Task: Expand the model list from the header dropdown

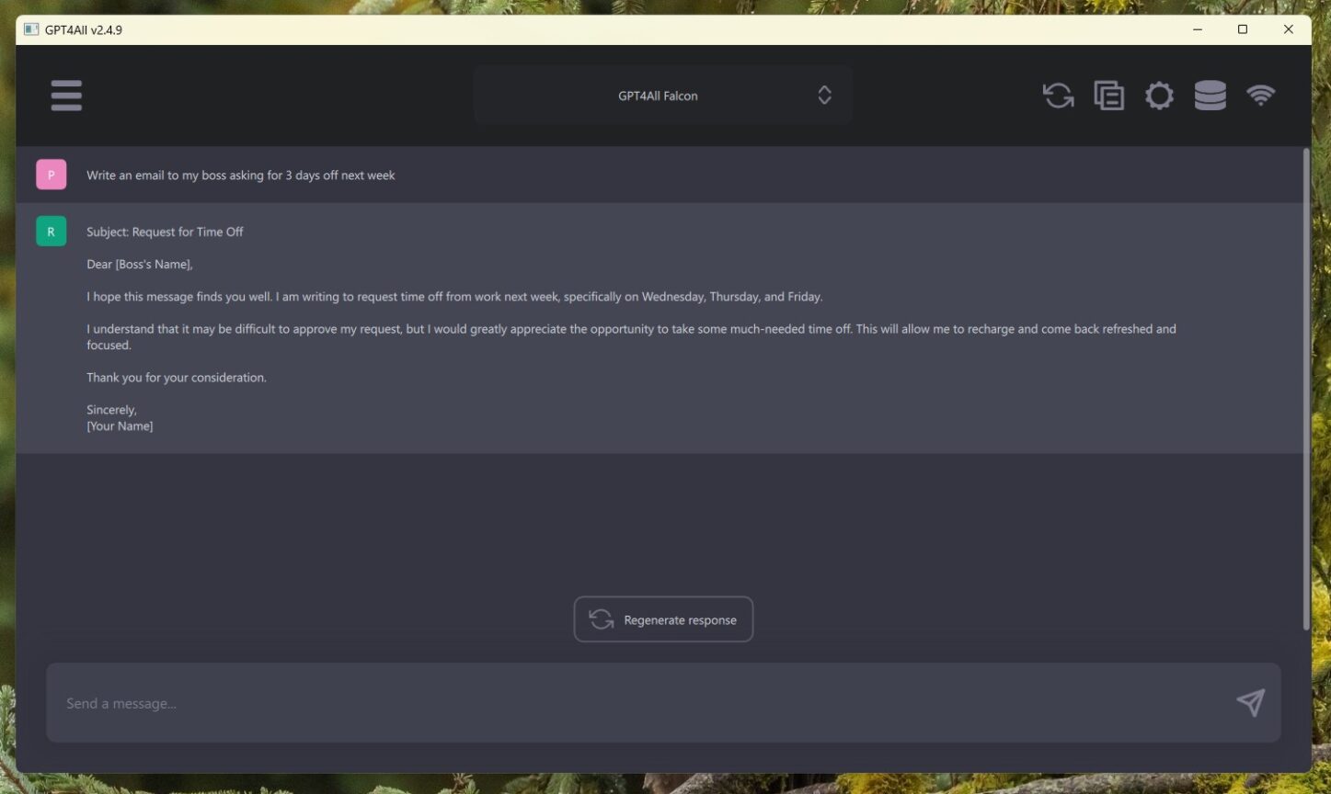Action: [x=699, y=95]
